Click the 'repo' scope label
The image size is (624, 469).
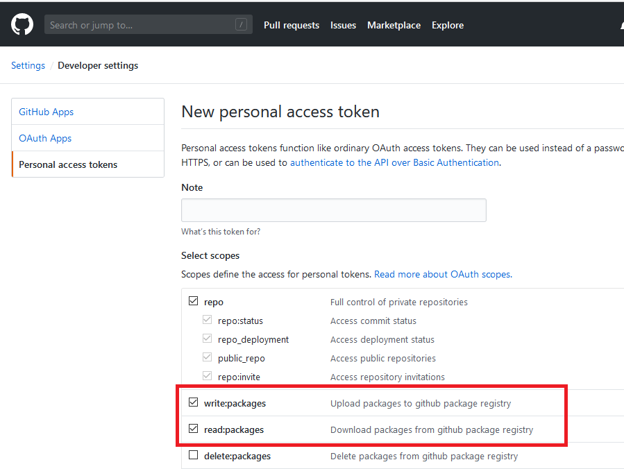(214, 302)
